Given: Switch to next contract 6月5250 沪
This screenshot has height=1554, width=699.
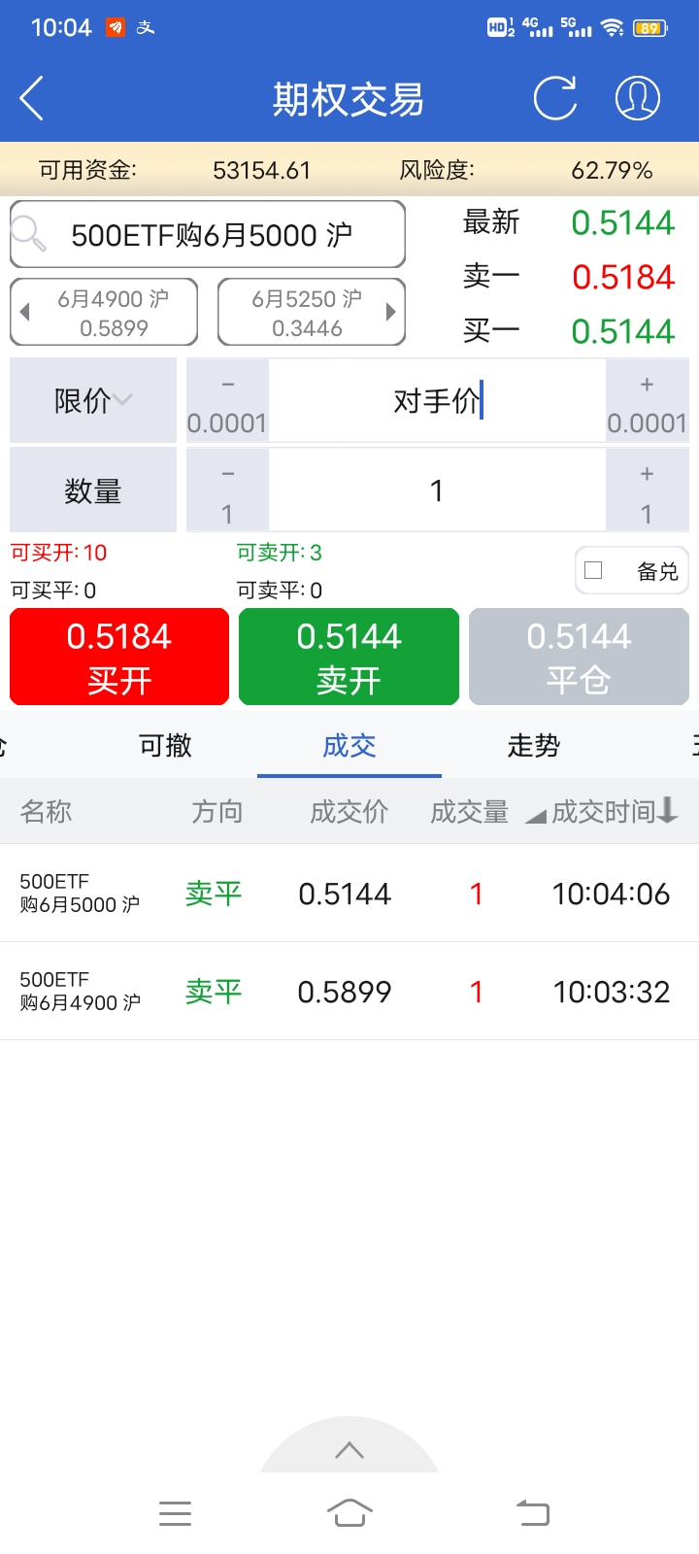Looking at the screenshot, I should tap(311, 312).
